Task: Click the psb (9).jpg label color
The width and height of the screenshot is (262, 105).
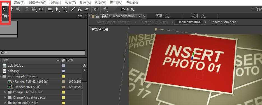Action: [x=64, y=66]
